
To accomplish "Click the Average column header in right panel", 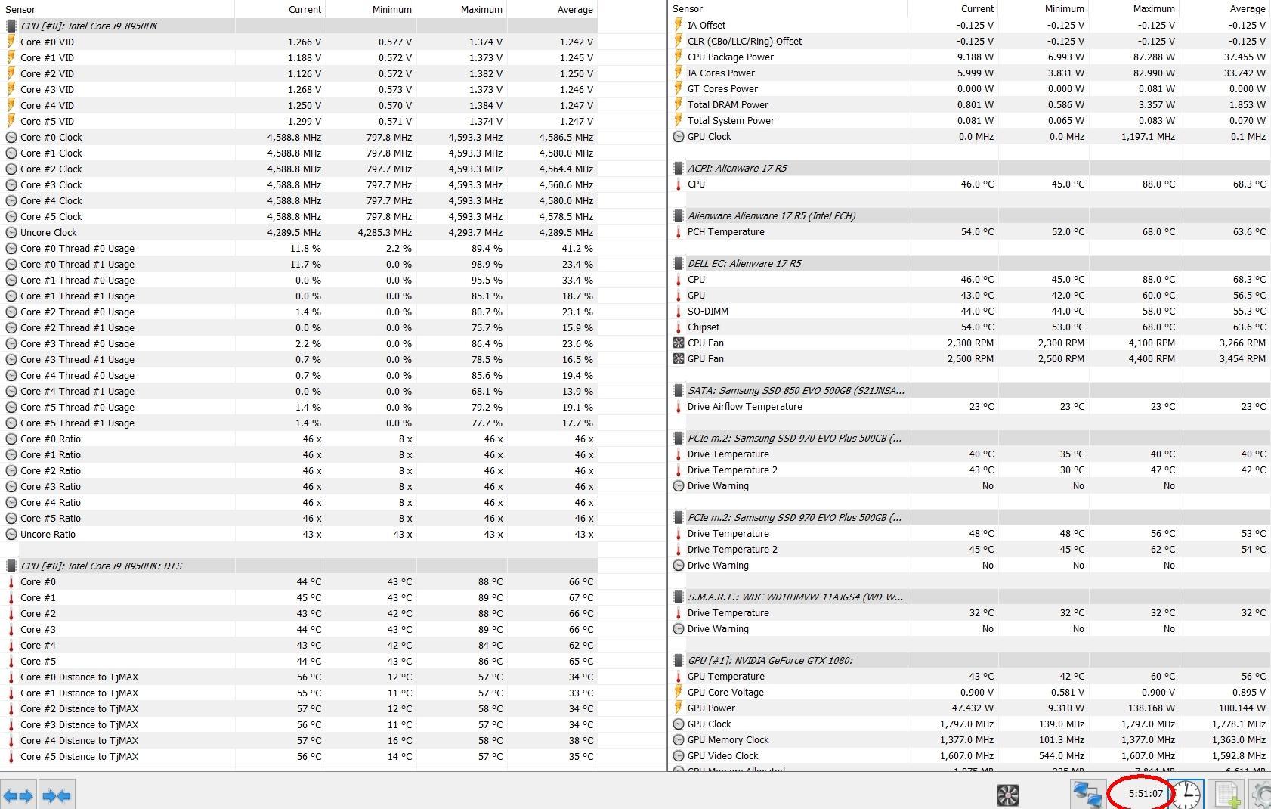I will pos(1247,9).
